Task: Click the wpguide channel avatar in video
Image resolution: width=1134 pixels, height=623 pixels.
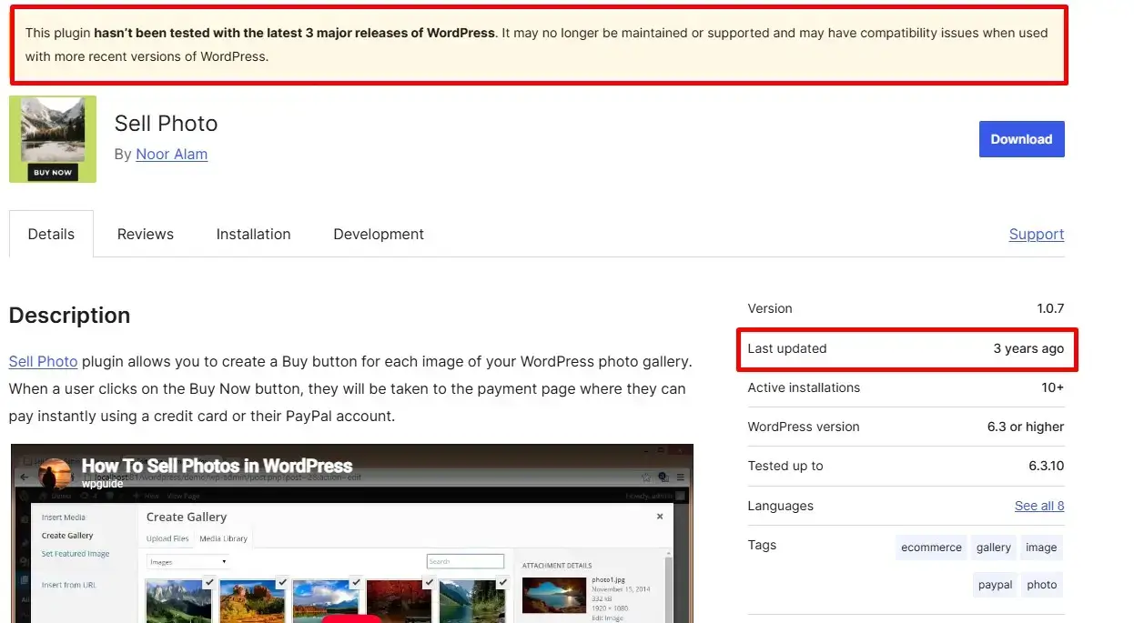Action: [x=56, y=475]
